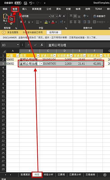Select the Format Painter brush icon
The image size is (110, 180).
(11, 23)
